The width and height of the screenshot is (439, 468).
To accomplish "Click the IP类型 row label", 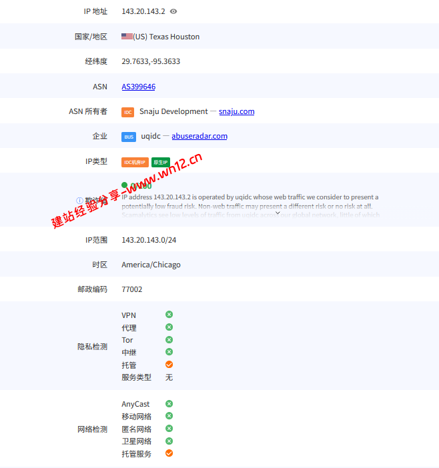I will coord(96,161).
